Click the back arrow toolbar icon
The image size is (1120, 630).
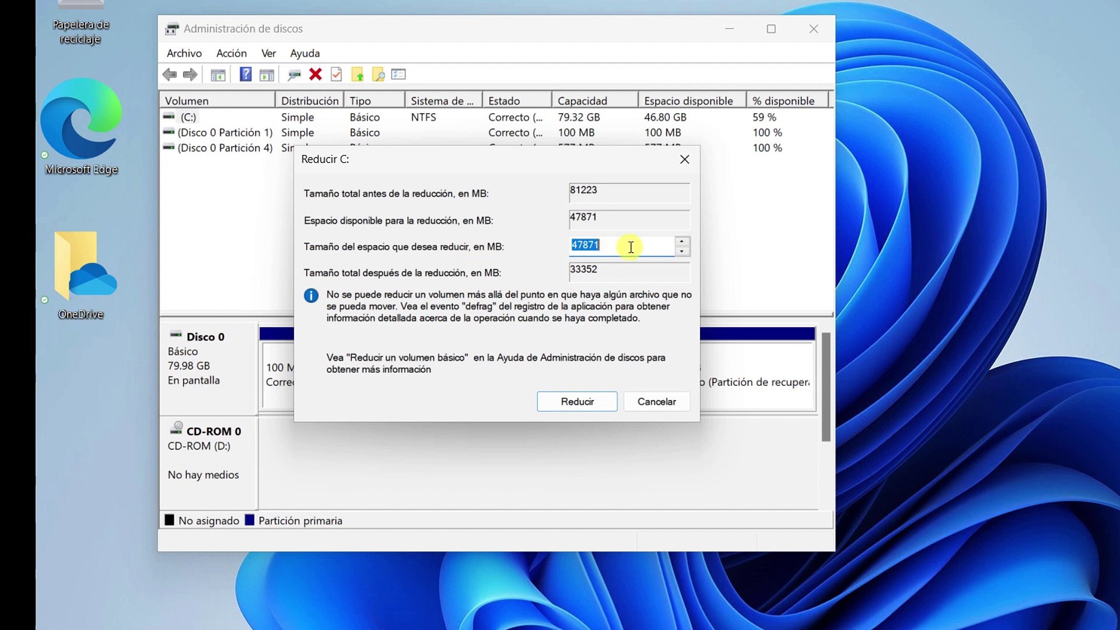click(170, 75)
